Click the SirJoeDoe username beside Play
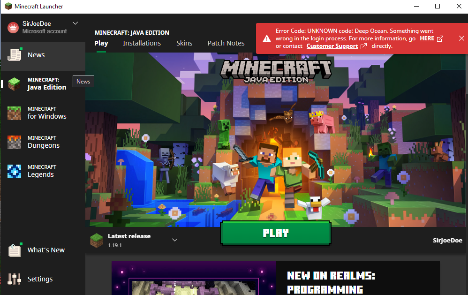468x295 pixels. click(447, 240)
